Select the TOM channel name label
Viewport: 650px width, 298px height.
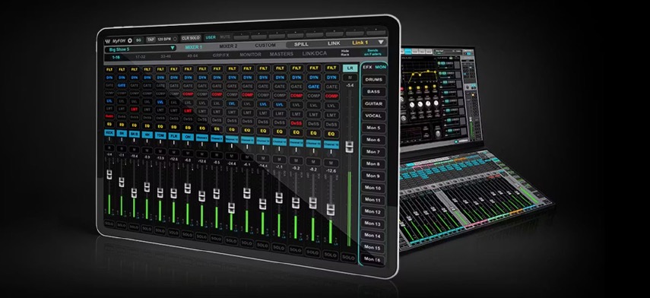pyautogui.click(x=160, y=135)
